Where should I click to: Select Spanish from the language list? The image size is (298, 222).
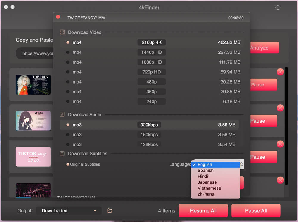pos(206,170)
